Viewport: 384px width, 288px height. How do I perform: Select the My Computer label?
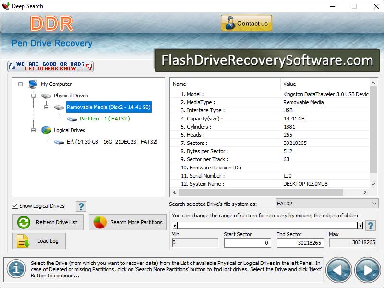(x=56, y=84)
